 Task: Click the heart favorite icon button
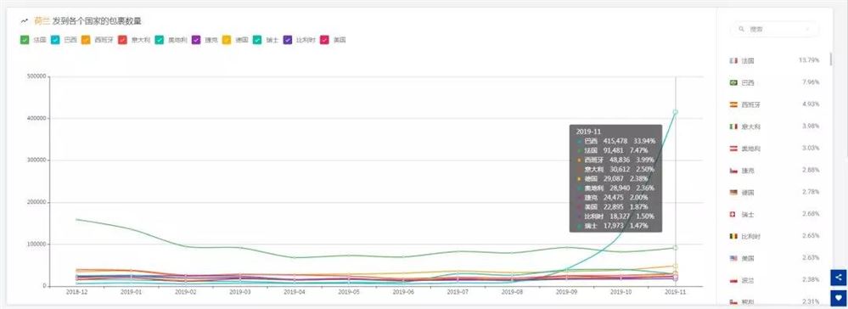point(839,297)
